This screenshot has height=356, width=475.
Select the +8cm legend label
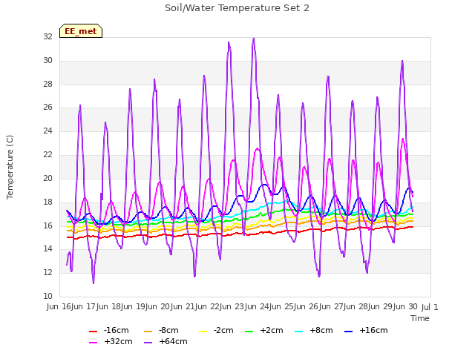tap(321, 330)
